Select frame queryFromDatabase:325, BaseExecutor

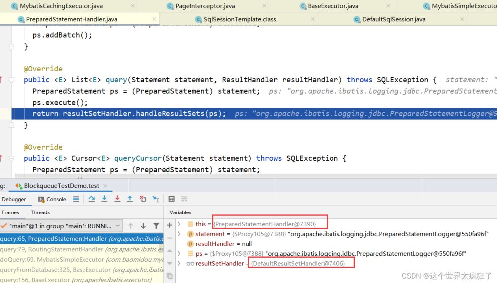click(x=82, y=270)
